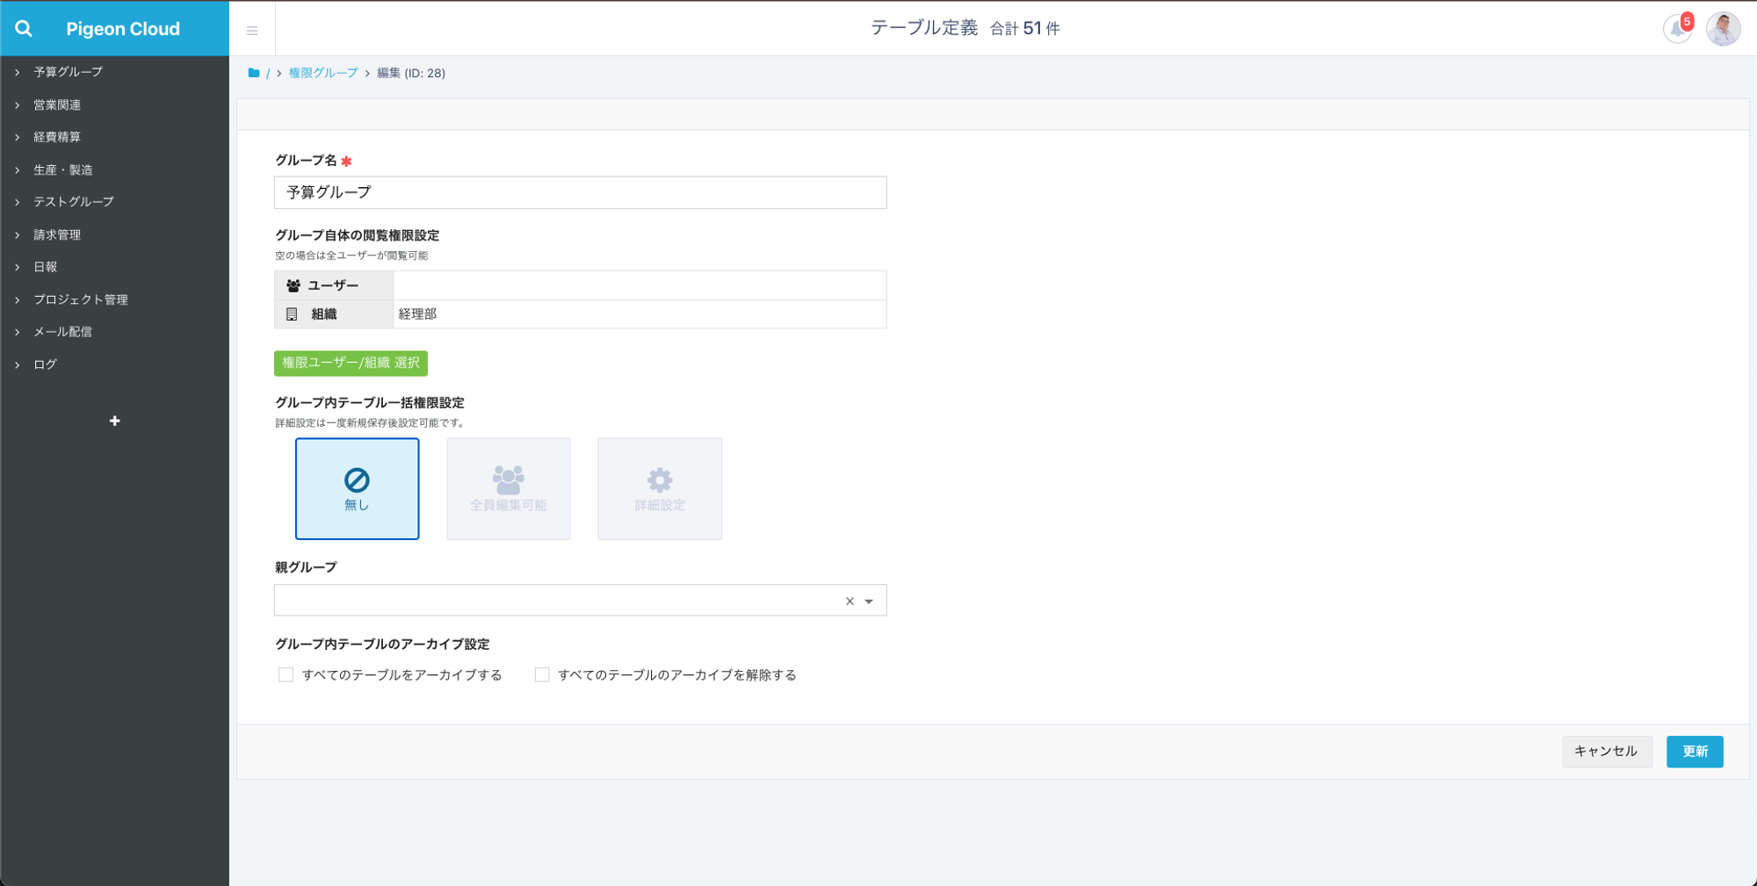Expand the 予算グループ sidebar item

tap(68, 72)
